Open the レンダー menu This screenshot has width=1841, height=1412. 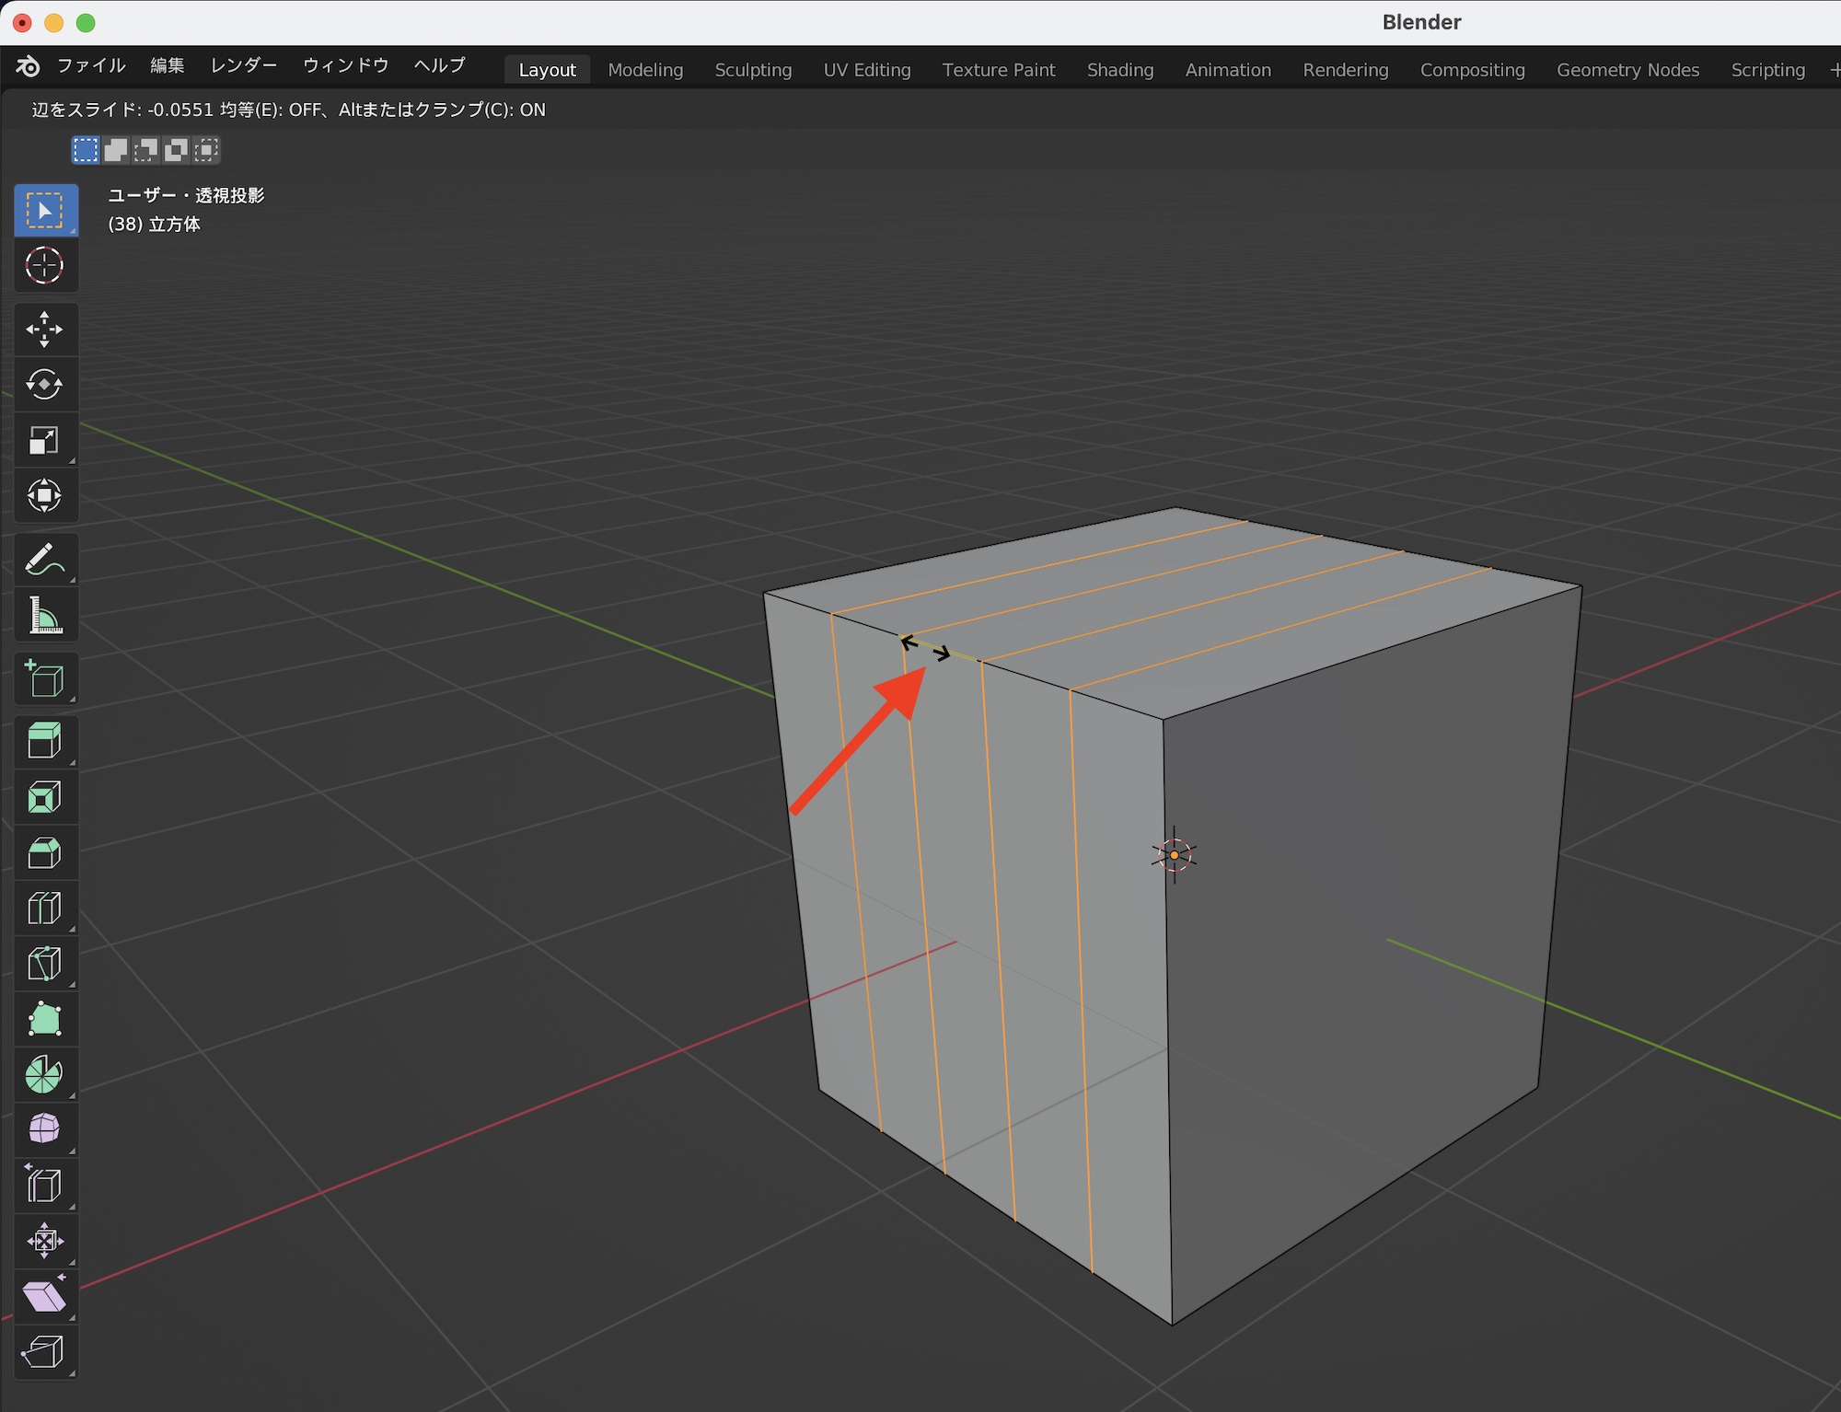point(243,66)
